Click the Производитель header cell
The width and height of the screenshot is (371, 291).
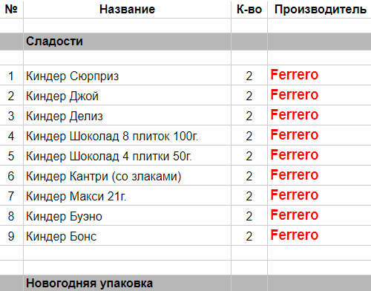(319, 10)
